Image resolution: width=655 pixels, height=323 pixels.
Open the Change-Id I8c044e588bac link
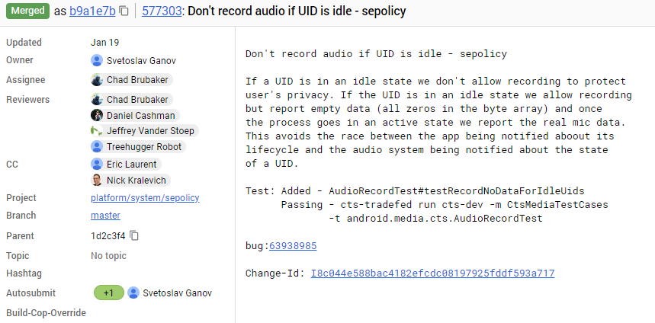coord(432,273)
